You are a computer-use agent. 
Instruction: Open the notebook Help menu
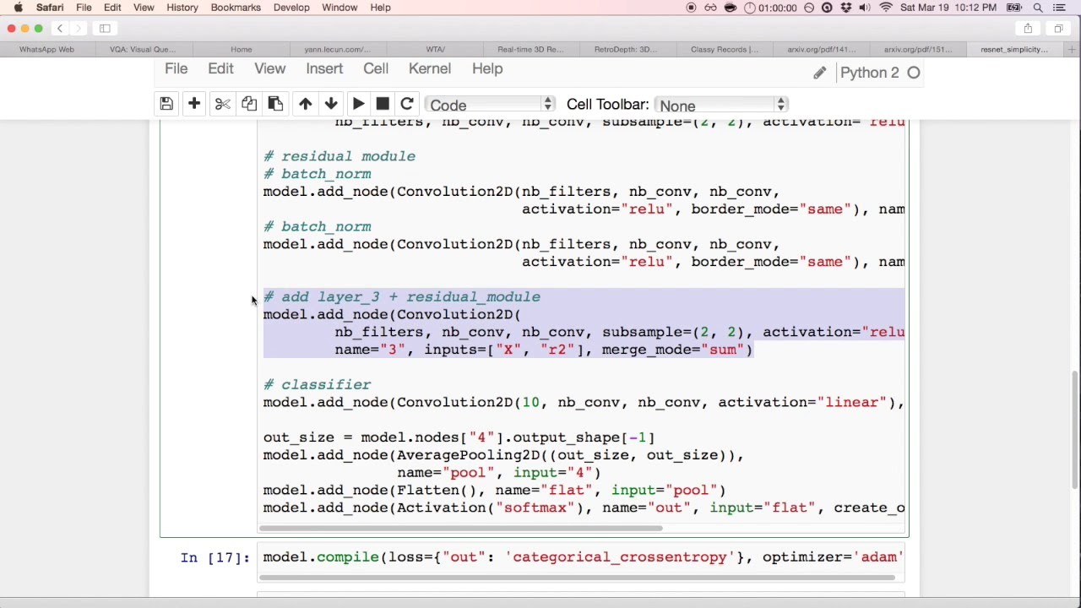487,68
